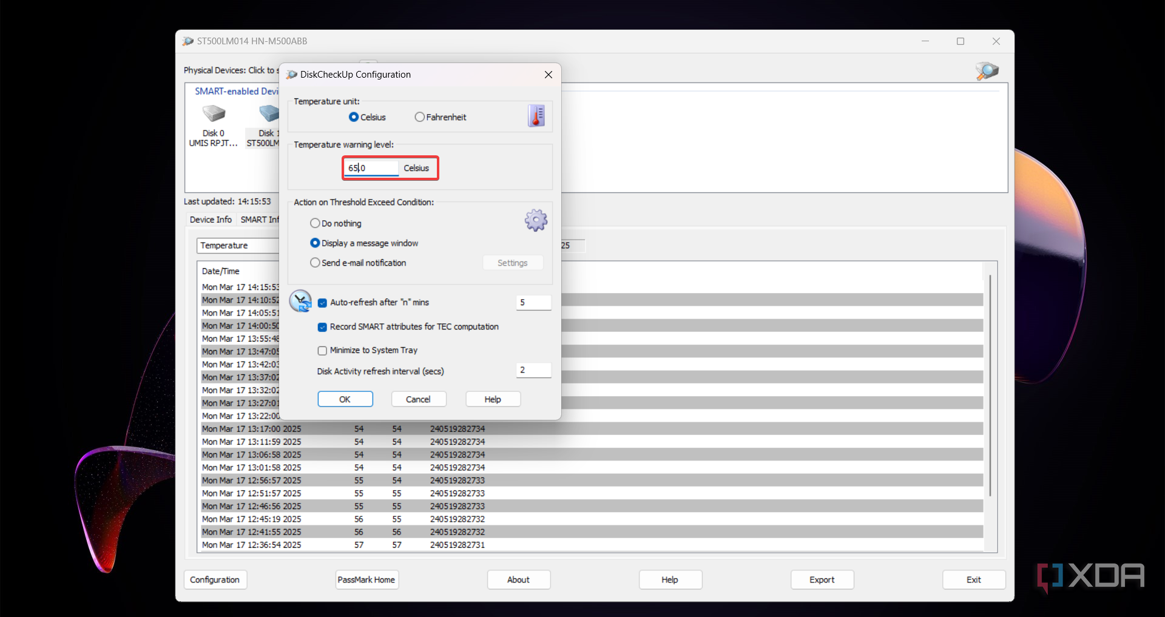This screenshot has height=617, width=1165.
Task: Uncheck Record SMART attributes for TEC computation
Action: [x=322, y=327]
